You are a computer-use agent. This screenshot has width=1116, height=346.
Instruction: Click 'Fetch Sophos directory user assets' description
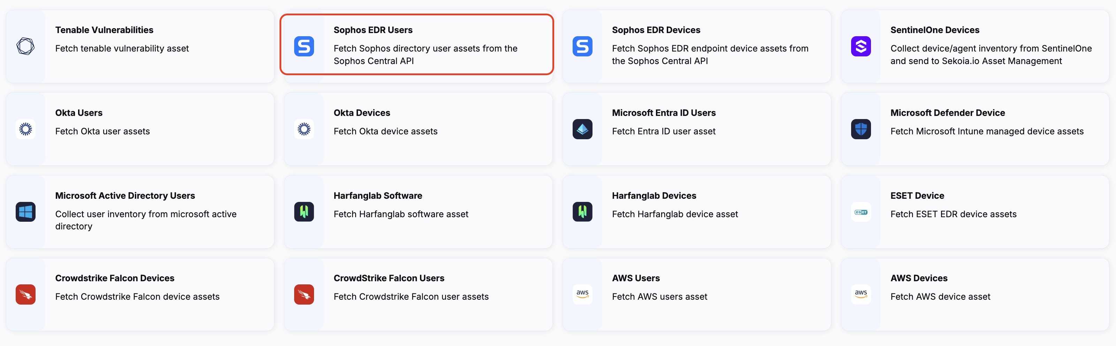click(x=426, y=55)
